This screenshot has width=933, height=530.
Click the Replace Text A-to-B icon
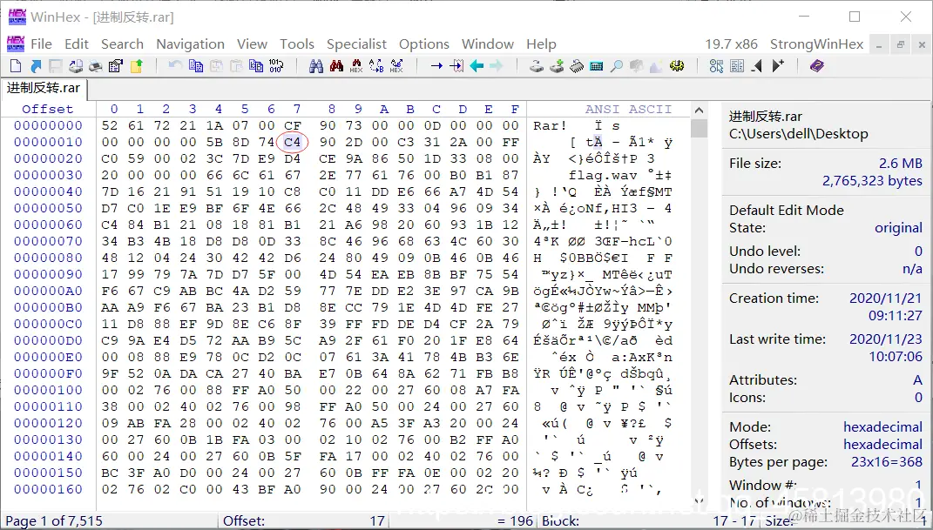(376, 66)
